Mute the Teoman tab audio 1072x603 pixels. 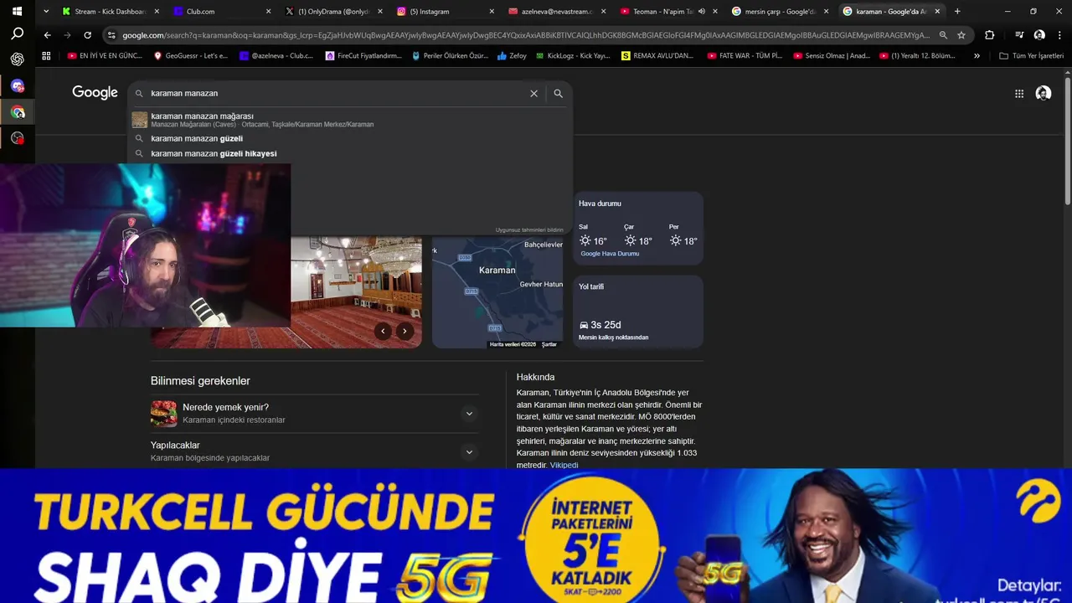[x=702, y=11]
